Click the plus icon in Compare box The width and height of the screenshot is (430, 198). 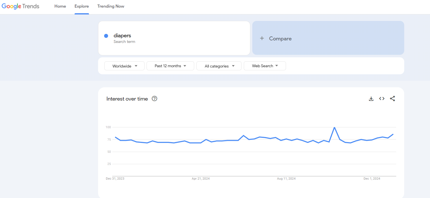point(262,38)
